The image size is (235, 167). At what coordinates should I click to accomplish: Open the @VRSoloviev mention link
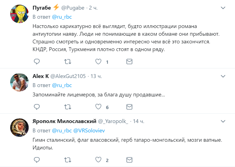[x=89, y=130]
